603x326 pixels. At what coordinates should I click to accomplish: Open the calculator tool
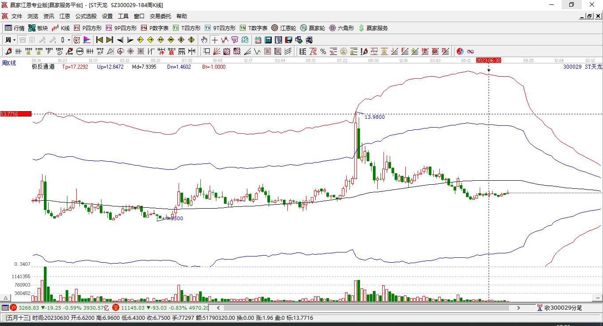(x=268, y=40)
